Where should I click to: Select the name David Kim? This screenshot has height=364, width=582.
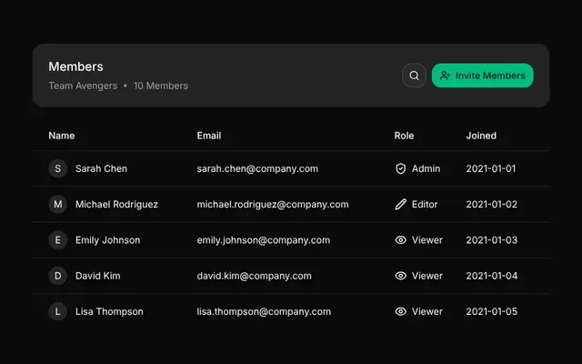click(x=97, y=276)
